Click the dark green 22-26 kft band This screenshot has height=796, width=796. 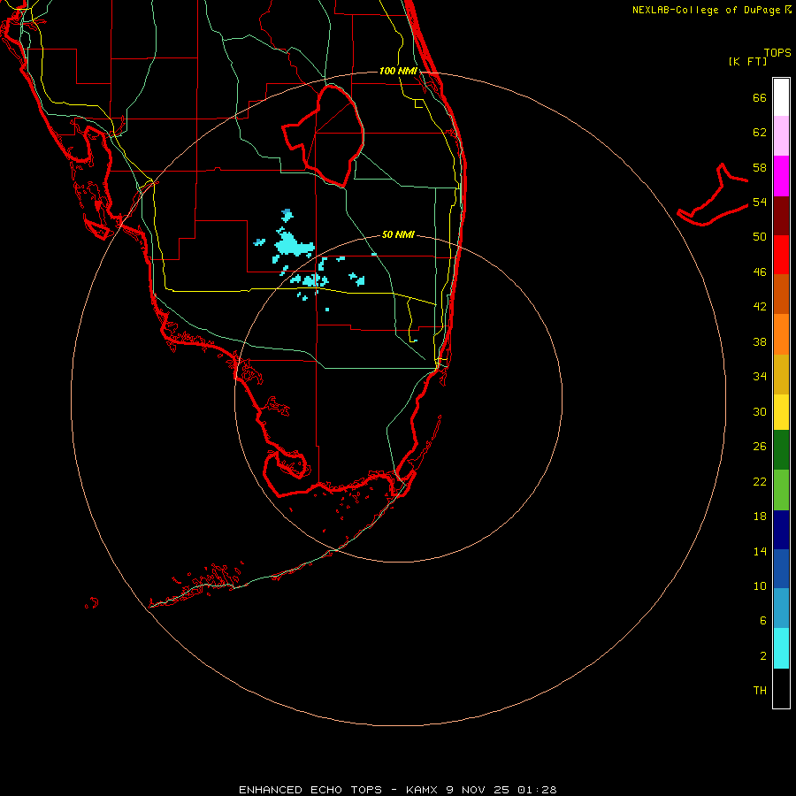[781, 450]
